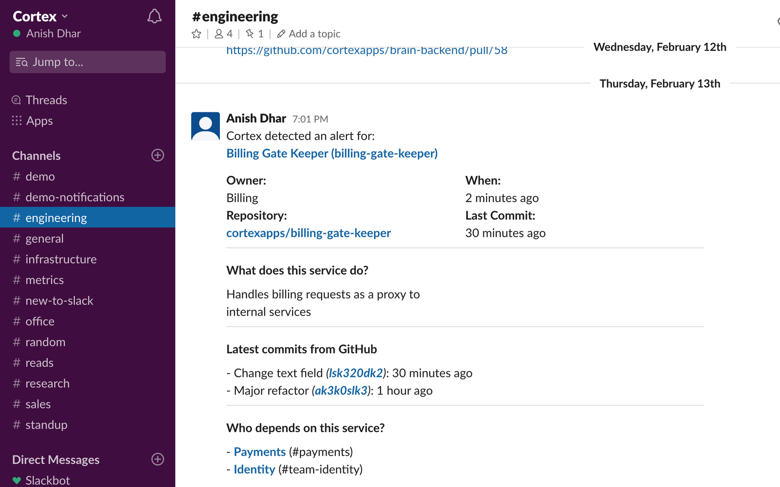Viewport: 780px width, 487px height.
Task: Start a new direct message plus icon
Action: pyautogui.click(x=157, y=459)
